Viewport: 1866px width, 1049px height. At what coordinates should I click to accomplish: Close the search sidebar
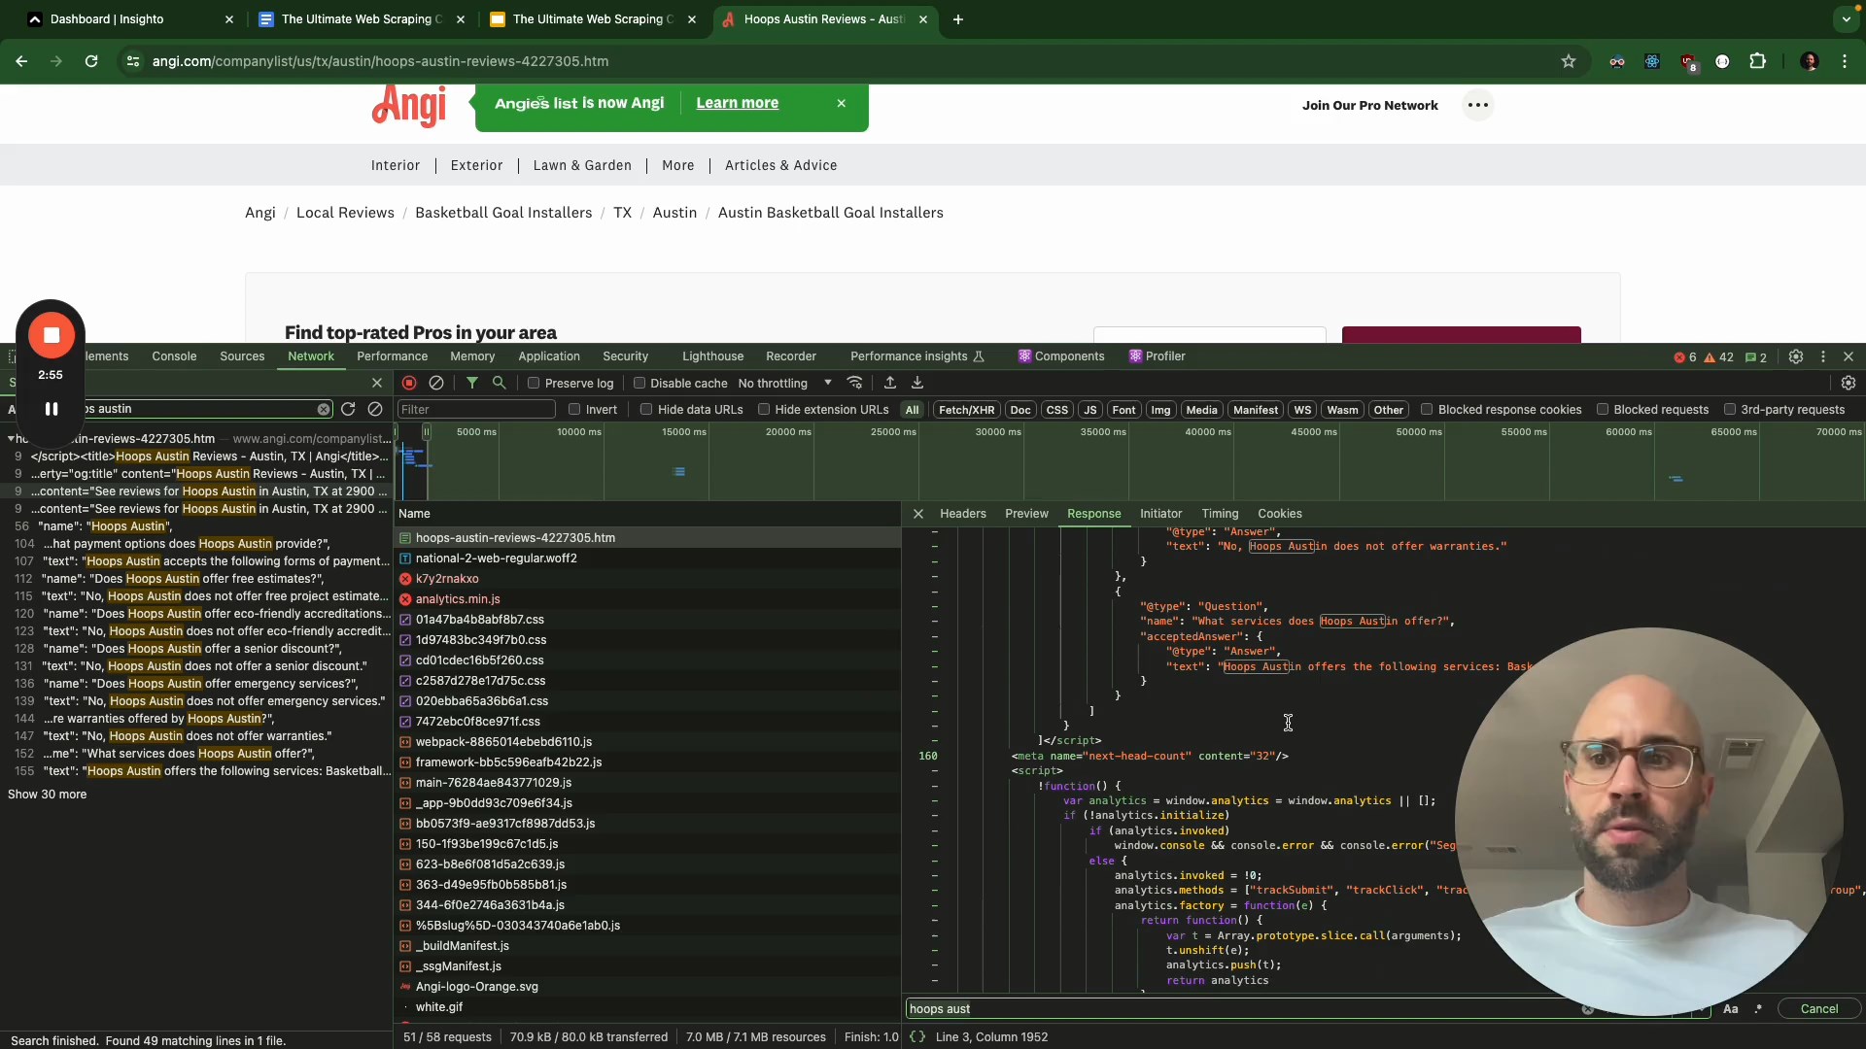[377, 384]
